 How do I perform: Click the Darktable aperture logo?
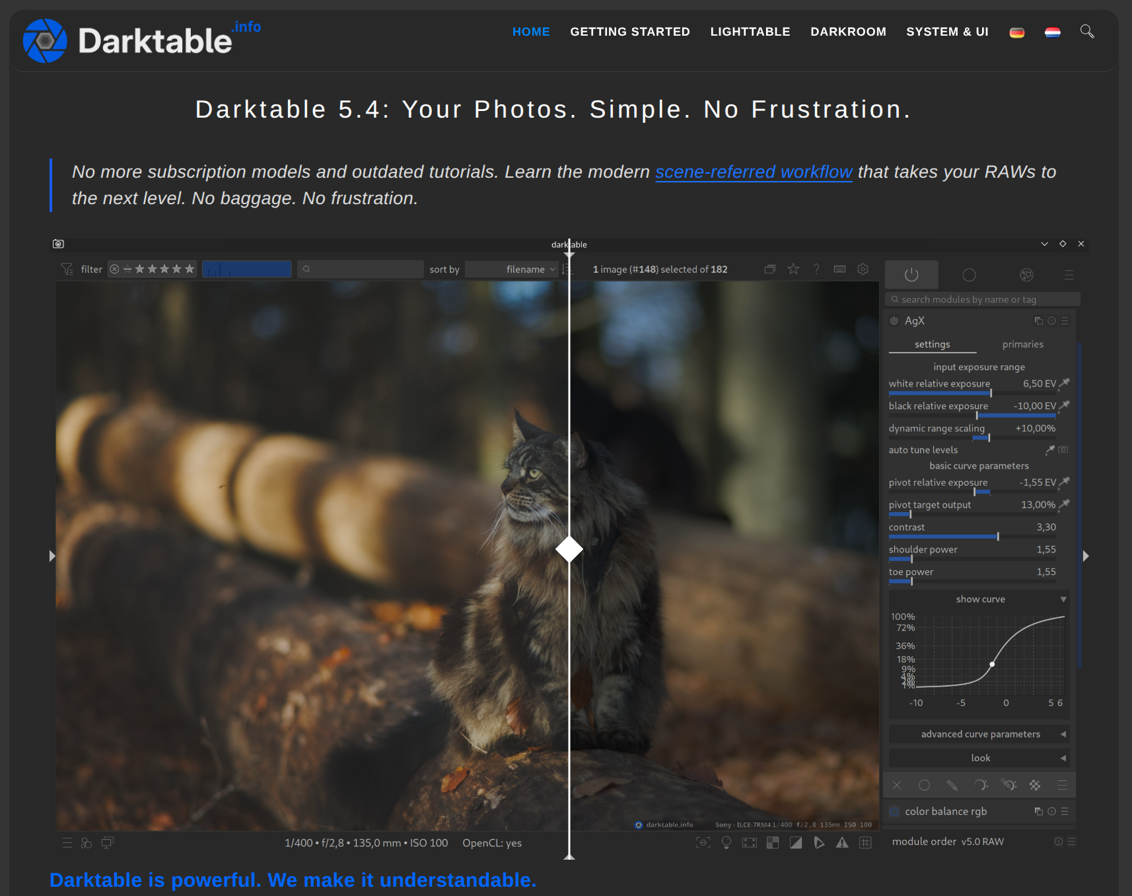[x=45, y=41]
